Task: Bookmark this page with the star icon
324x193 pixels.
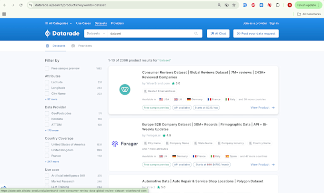Action: click(233, 5)
